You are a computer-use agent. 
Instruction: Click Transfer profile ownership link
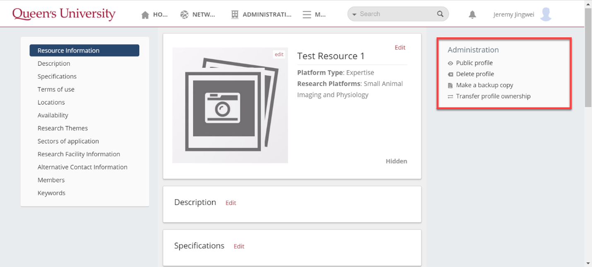tap(493, 96)
